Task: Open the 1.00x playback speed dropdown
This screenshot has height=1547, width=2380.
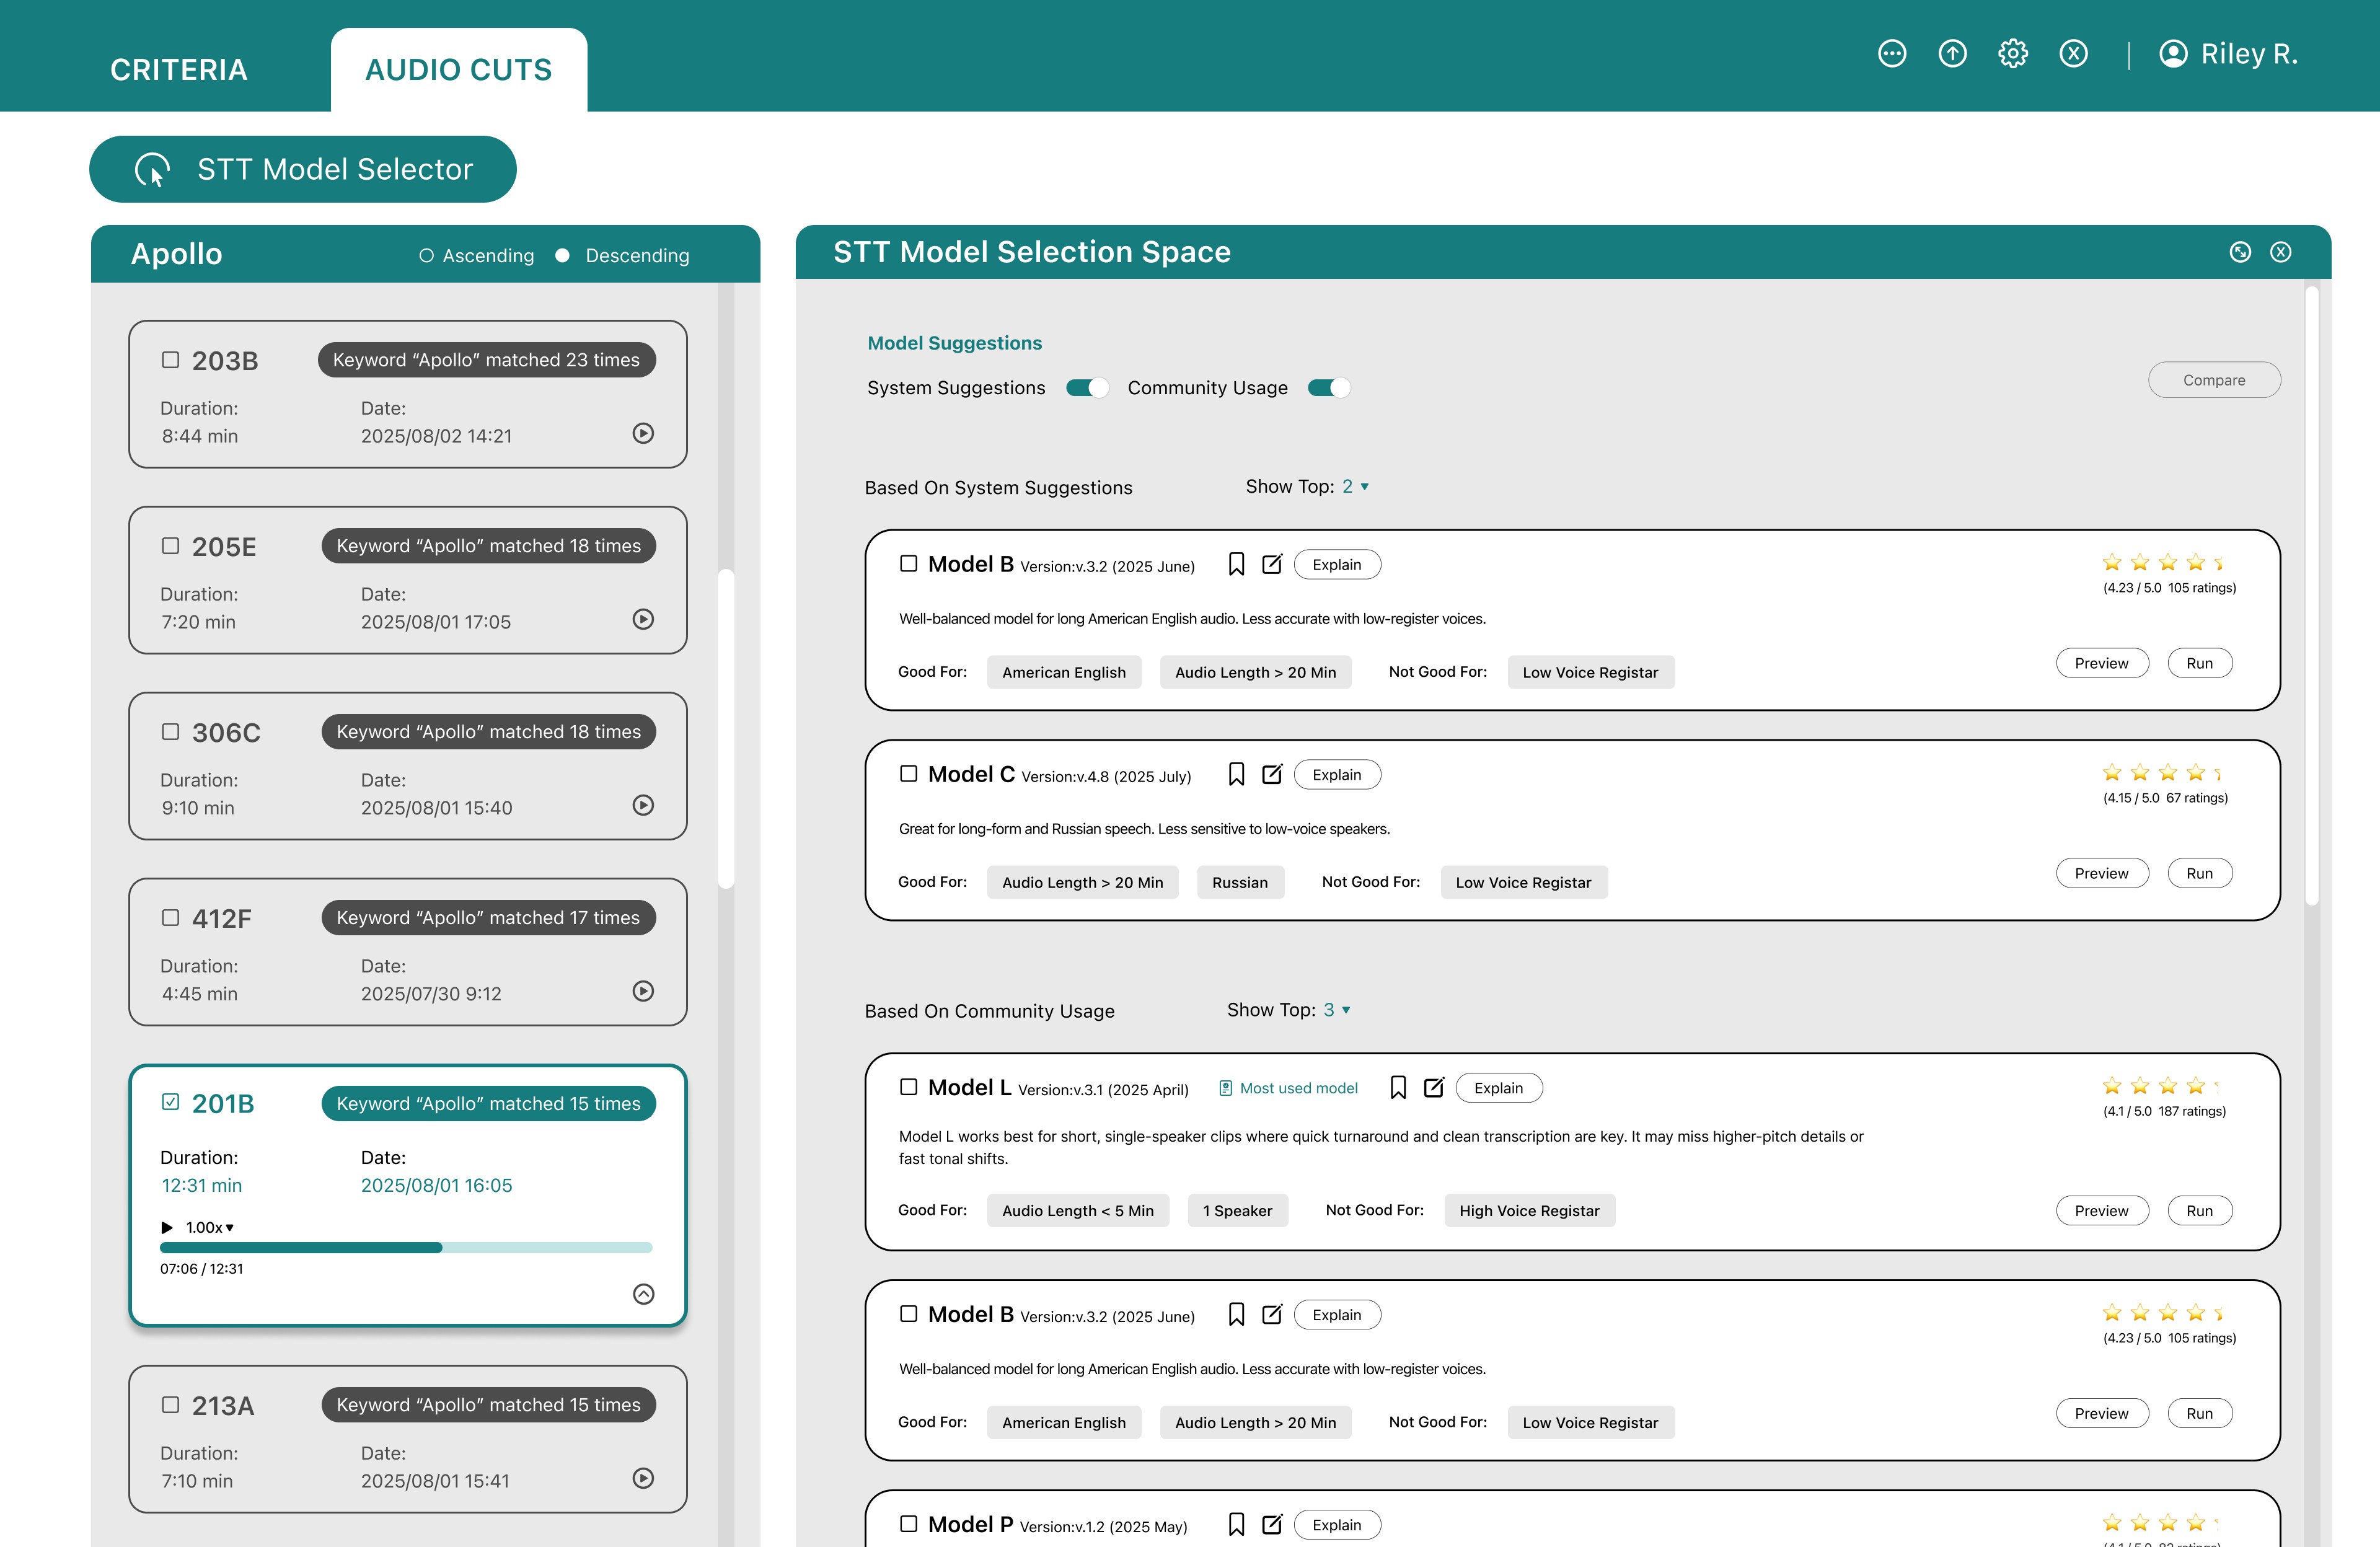Action: (210, 1227)
